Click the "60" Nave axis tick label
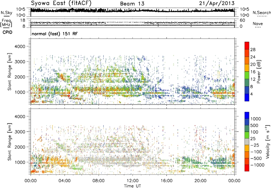Screen dimensions: 271x188 click(243, 20)
